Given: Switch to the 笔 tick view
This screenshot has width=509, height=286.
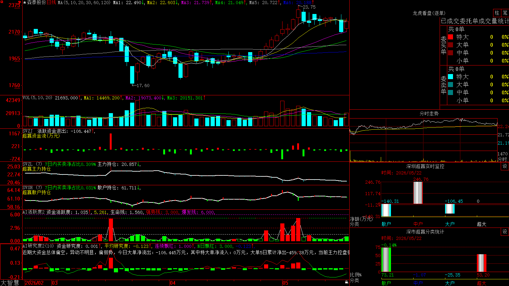Looking at the screenshot, I should tap(505, 13).
